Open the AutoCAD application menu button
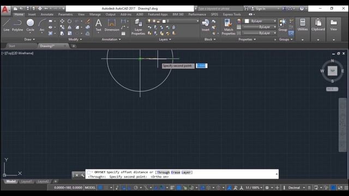 pos(5,10)
